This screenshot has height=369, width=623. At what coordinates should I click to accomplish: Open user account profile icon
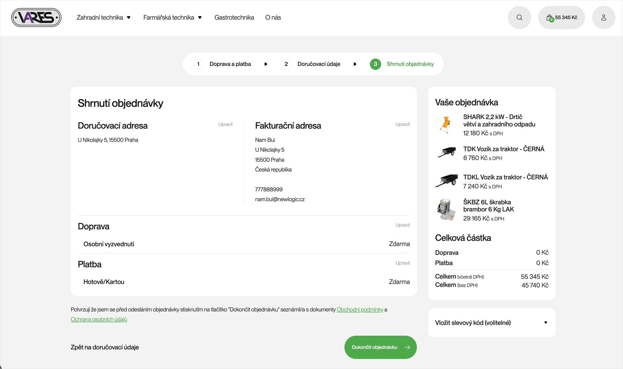(x=603, y=18)
